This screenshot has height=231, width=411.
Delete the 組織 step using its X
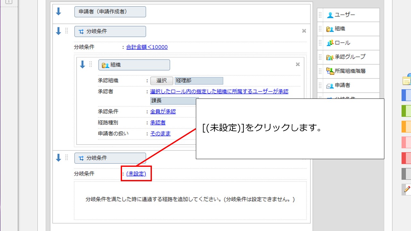(298, 64)
